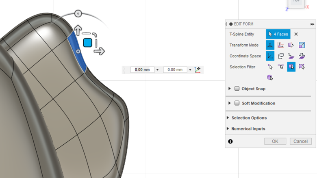This screenshot has width=317, height=178.
Task: Click the vertical scale bar manipulator
Action: (96, 43)
